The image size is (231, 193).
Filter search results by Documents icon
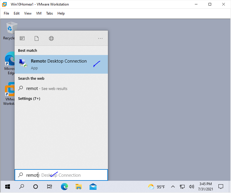tap(36, 38)
